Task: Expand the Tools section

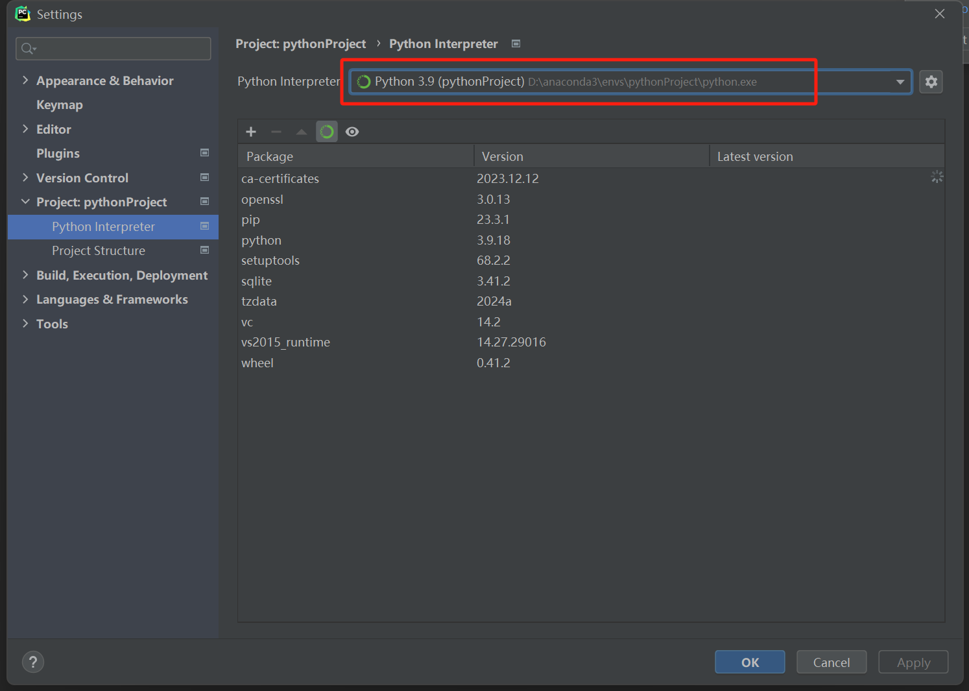Action: (25, 324)
